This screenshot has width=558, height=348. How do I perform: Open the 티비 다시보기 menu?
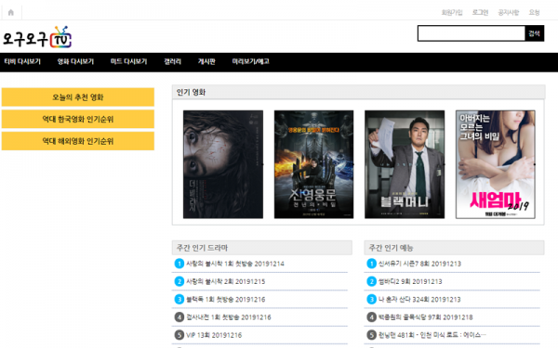(x=22, y=61)
